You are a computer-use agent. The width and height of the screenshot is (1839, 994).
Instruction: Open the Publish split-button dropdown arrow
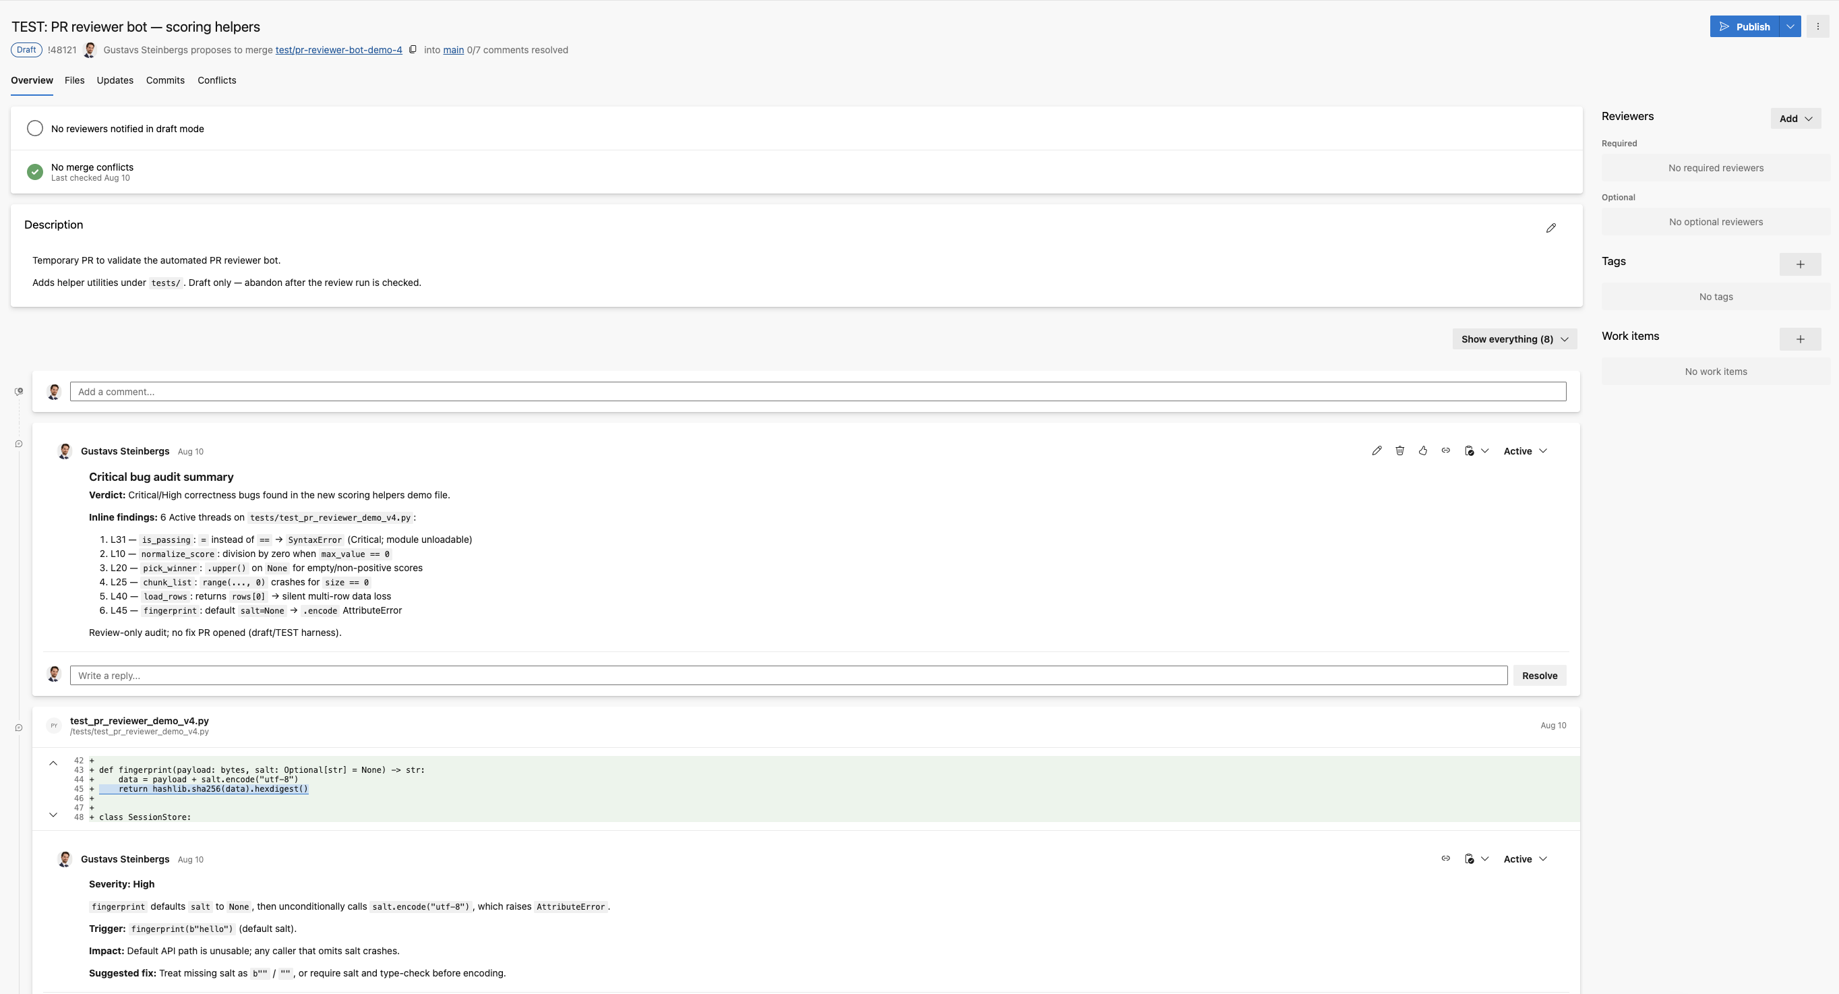[x=1790, y=26]
